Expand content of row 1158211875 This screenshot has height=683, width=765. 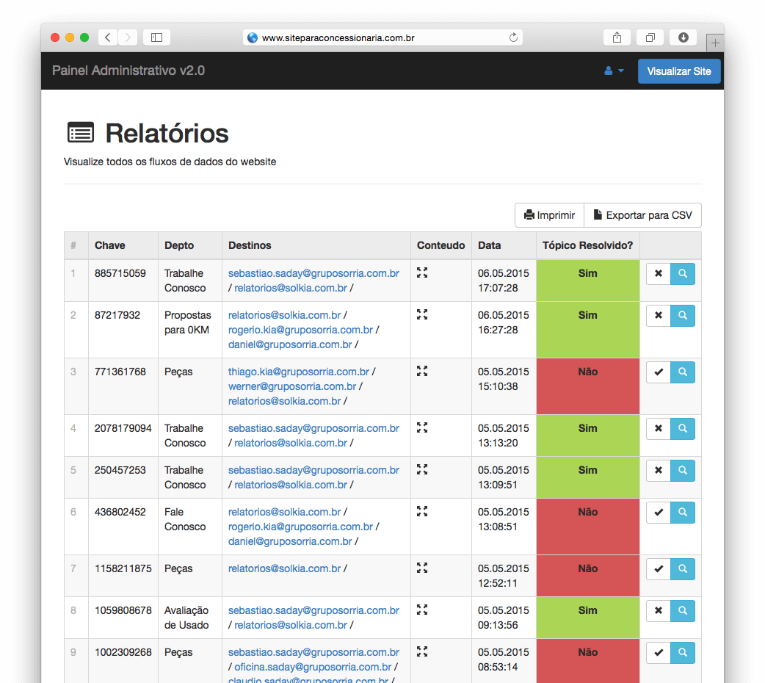(x=422, y=568)
